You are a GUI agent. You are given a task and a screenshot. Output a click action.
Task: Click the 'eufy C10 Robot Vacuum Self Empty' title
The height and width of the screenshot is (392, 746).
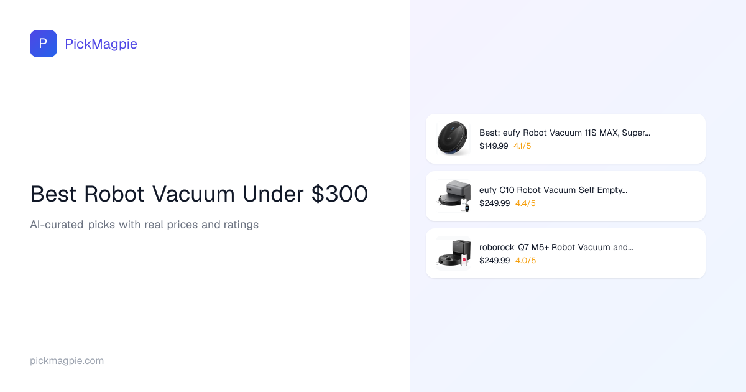(x=553, y=190)
